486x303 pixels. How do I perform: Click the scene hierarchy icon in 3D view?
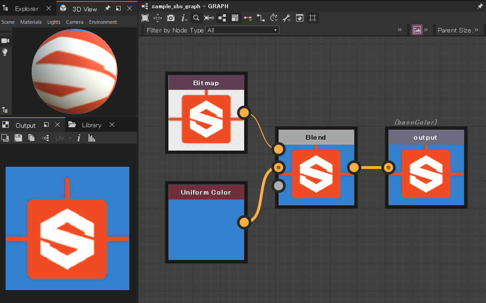5,110
